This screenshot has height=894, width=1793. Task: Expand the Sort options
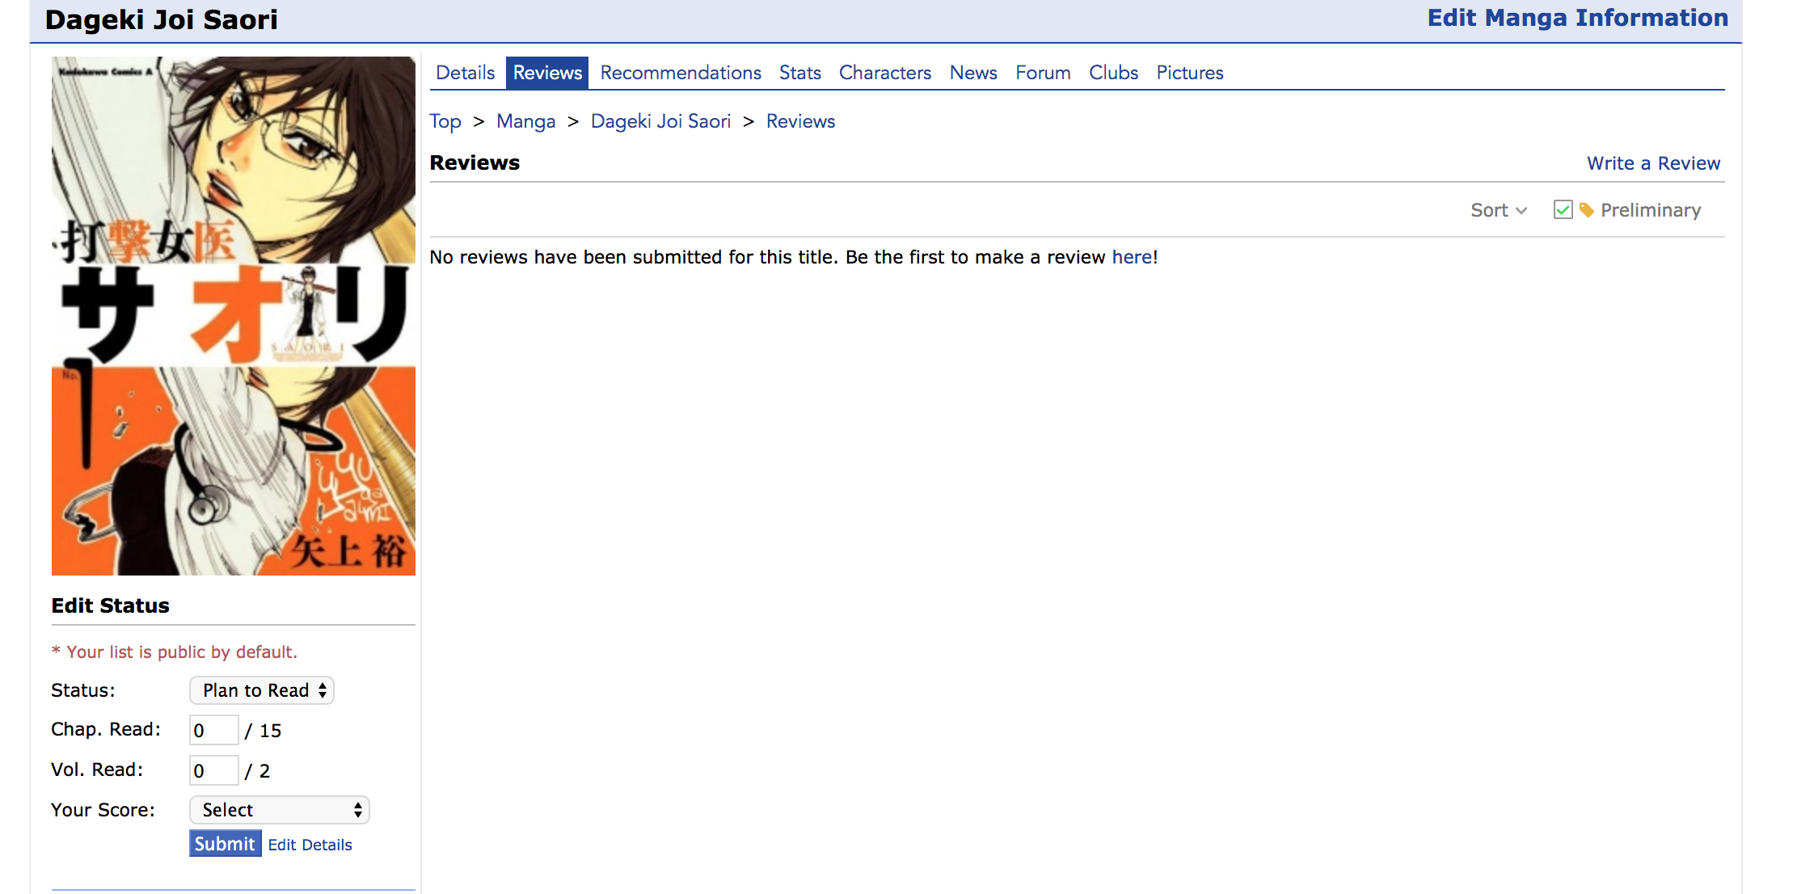click(x=1489, y=210)
